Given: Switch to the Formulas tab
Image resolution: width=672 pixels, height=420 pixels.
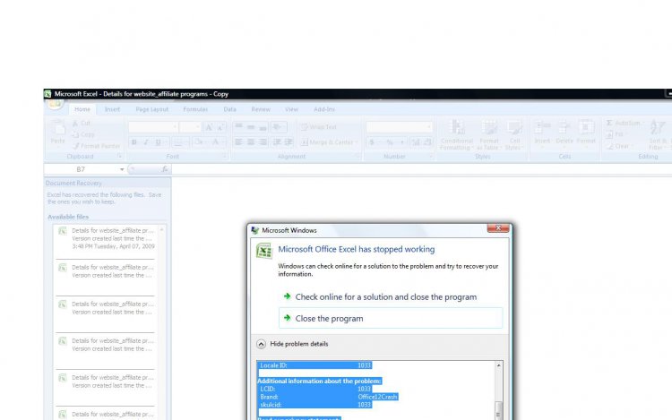Looking at the screenshot, I should click(195, 109).
